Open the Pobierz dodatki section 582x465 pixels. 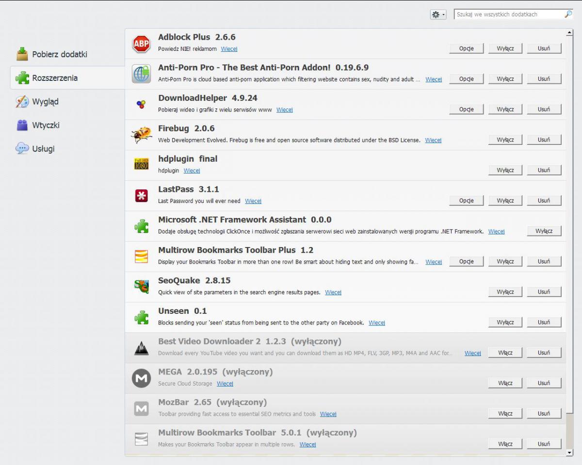click(52, 54)
